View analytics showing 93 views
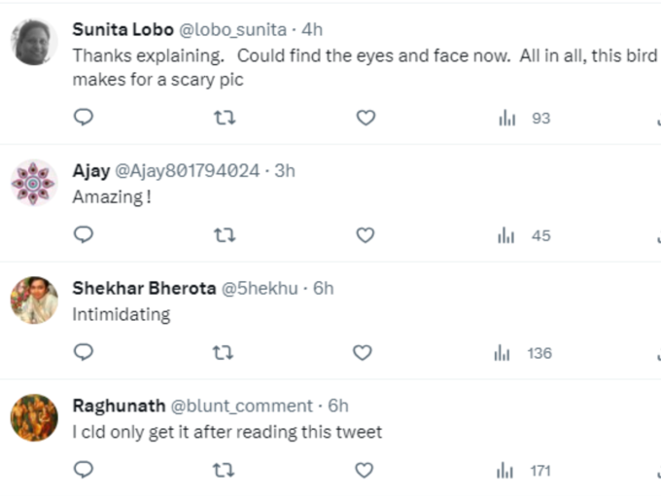Screen dimensions: 661x496 pyautogui.click(x=525, y=118)
